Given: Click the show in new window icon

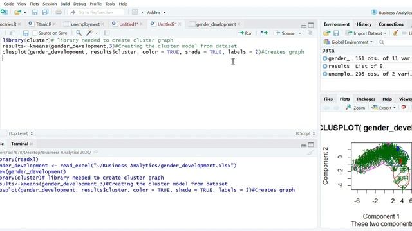Looking at the screenshot, I should [12, 33].
